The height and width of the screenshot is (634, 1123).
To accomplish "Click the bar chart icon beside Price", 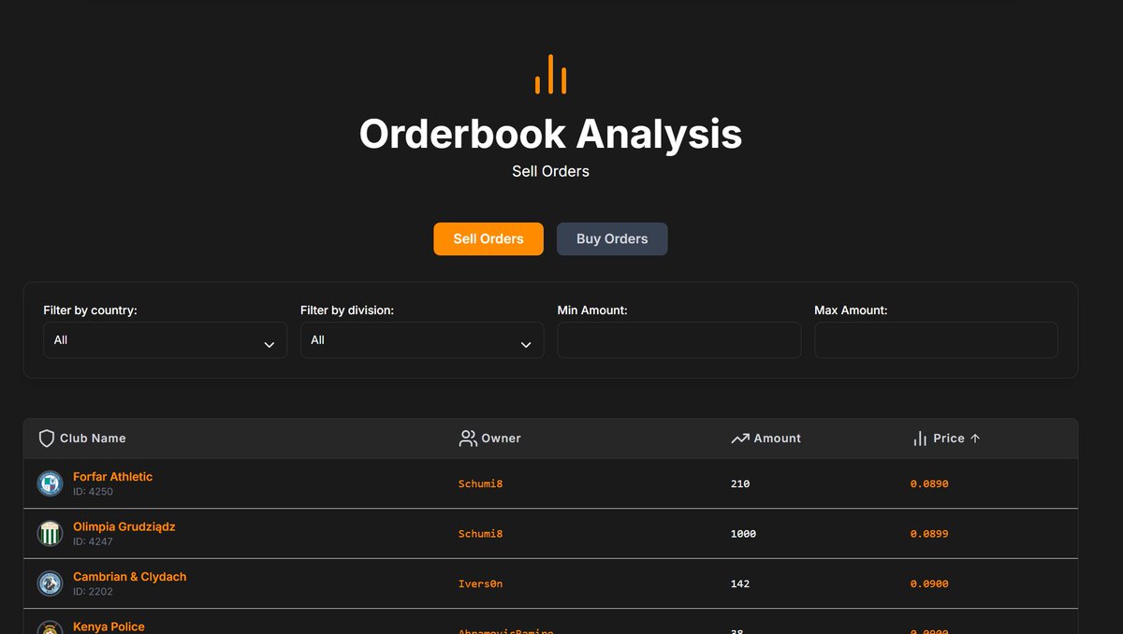I will coord(920,438).
